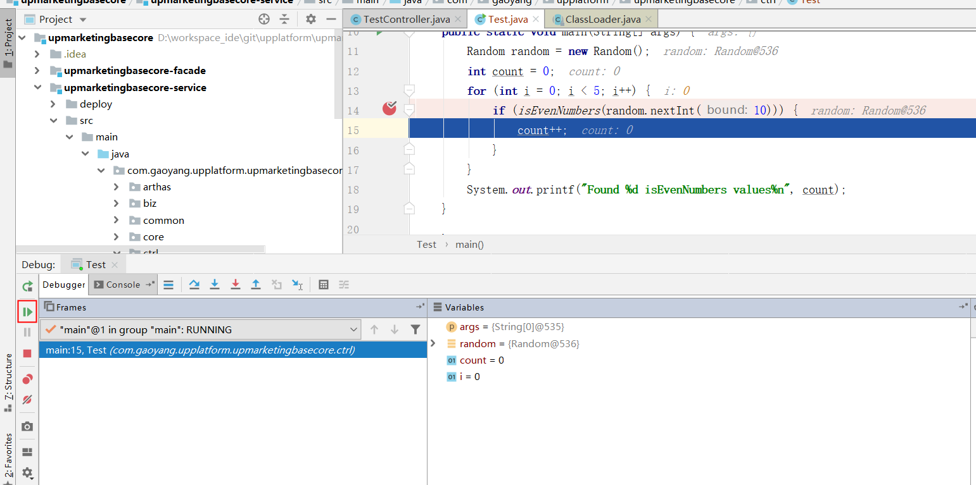Toggle the breakpoint on line 14
Image resolution: width=976 pixels, height=485 pixels.
(x=390, y=109)
